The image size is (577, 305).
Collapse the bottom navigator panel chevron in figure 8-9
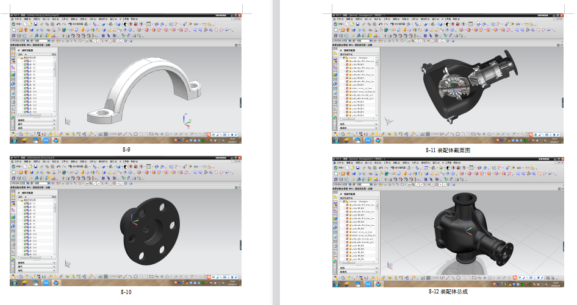pos(55,129)
